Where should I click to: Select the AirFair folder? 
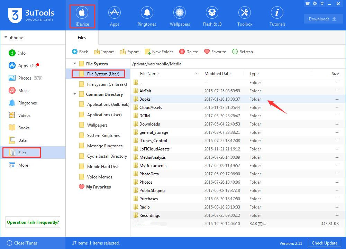pyautogui.click(x=237, y=91)
